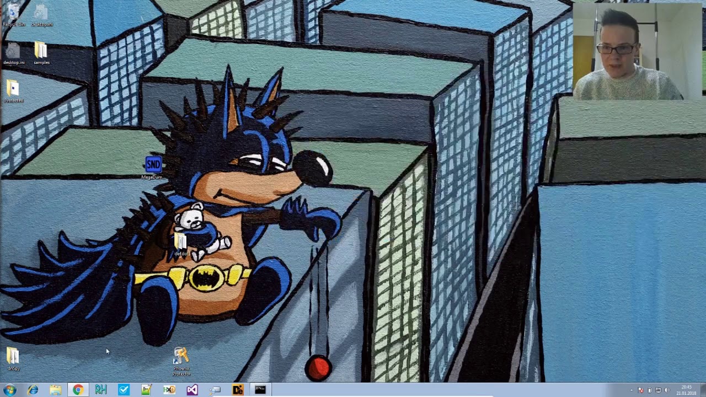Viewport: 706px width, 397px height.
Task: Switch to the Google Chrome taskbar window
Action: [78, 390]
